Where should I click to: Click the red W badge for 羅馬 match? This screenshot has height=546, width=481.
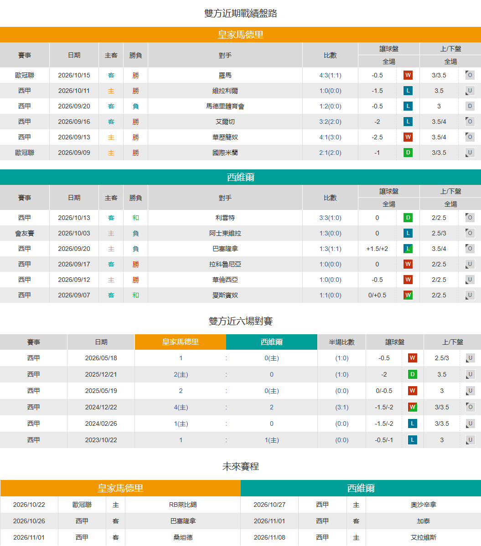[408, 75]
